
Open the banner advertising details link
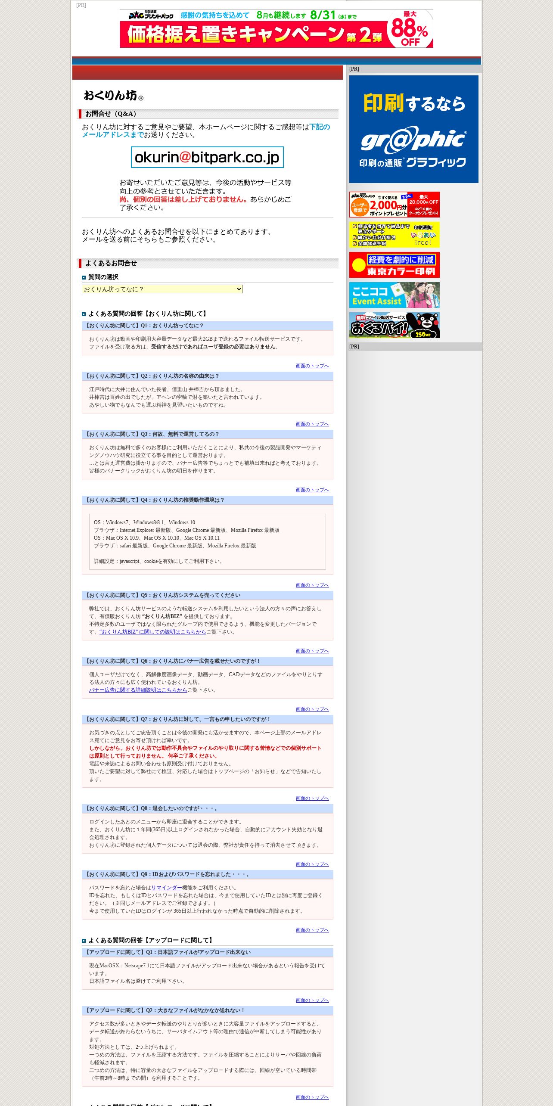(138, 690)
